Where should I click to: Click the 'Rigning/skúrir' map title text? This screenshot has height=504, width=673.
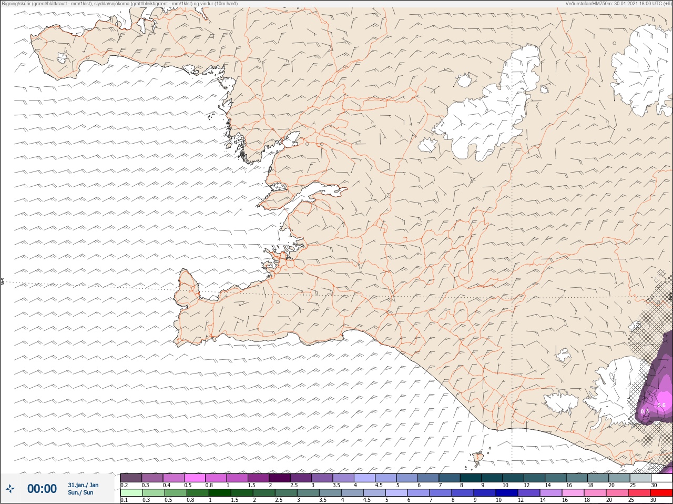[x=119, y=4]
